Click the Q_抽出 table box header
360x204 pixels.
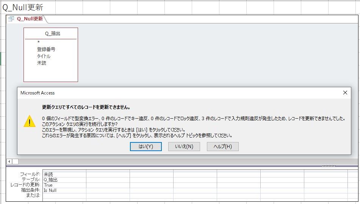(51, 33)
